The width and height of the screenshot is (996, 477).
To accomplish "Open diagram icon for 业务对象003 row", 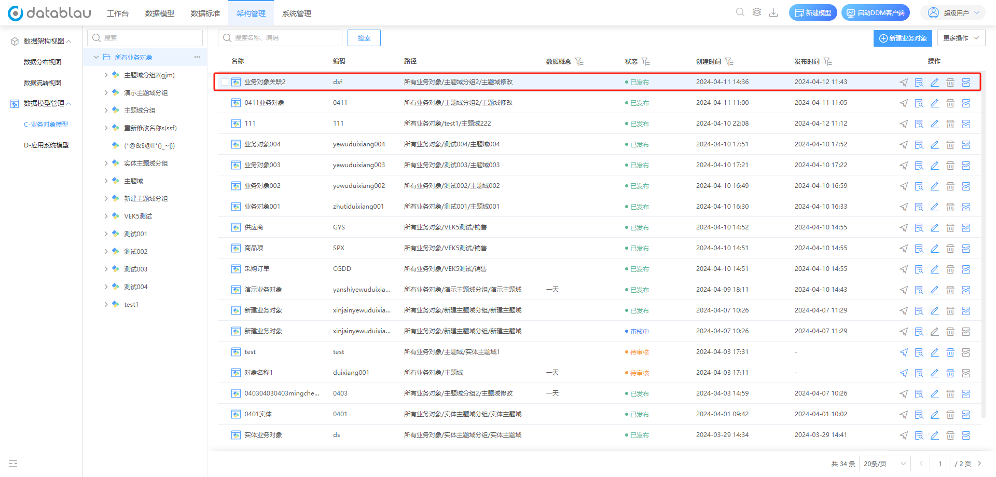I will click(x=966, y=165).
